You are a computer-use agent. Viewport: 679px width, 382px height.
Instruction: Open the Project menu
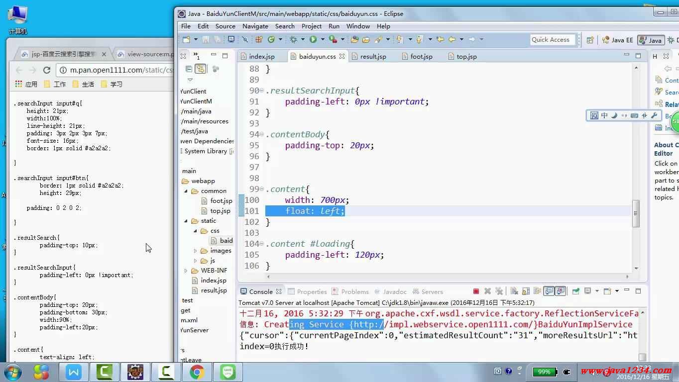[312, 26]
